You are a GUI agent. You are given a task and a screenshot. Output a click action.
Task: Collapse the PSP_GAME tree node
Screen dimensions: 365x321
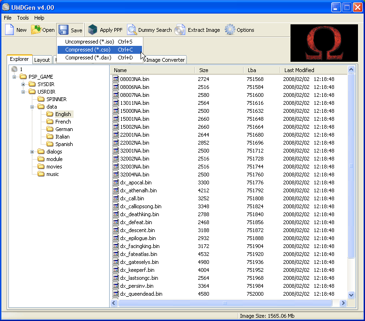pos(14,77)
